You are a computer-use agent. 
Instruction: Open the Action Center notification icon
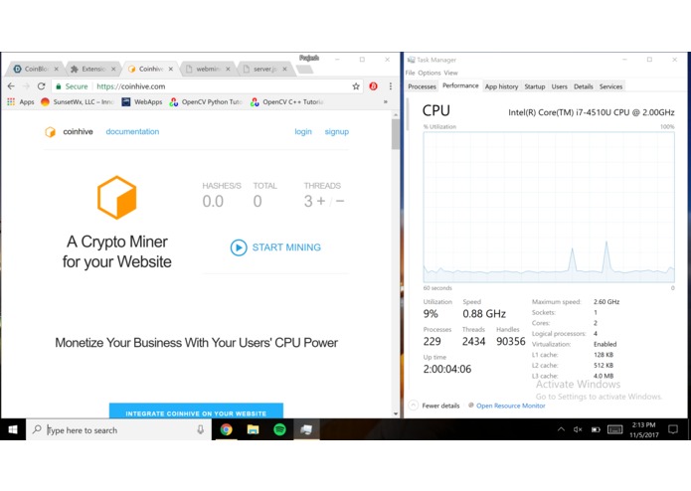coord(673,429)
